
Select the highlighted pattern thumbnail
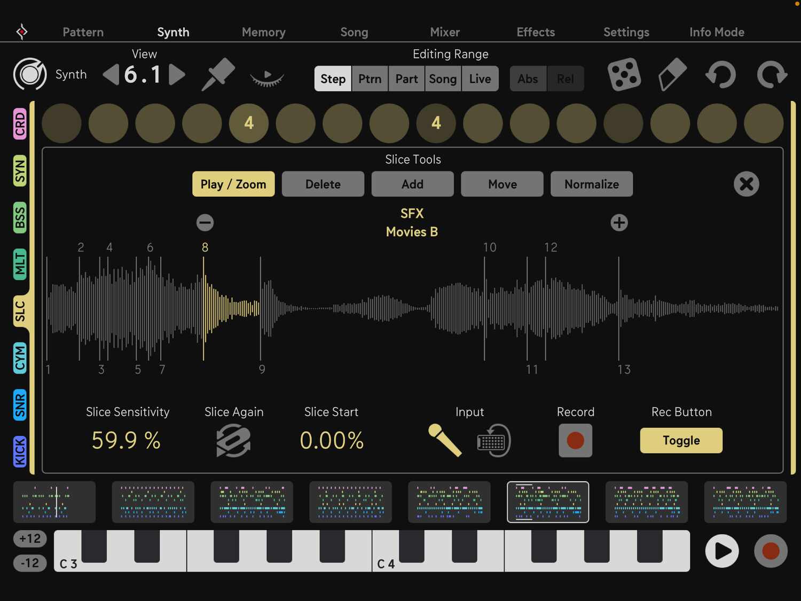click(x=547, y=502)
